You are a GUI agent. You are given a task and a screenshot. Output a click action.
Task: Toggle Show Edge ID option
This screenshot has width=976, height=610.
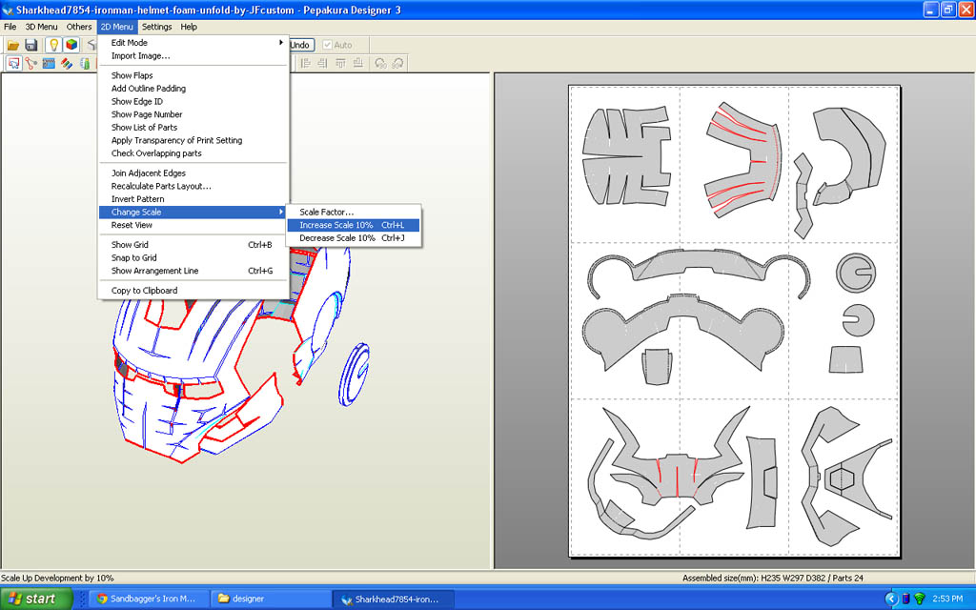tap(193, 101)
